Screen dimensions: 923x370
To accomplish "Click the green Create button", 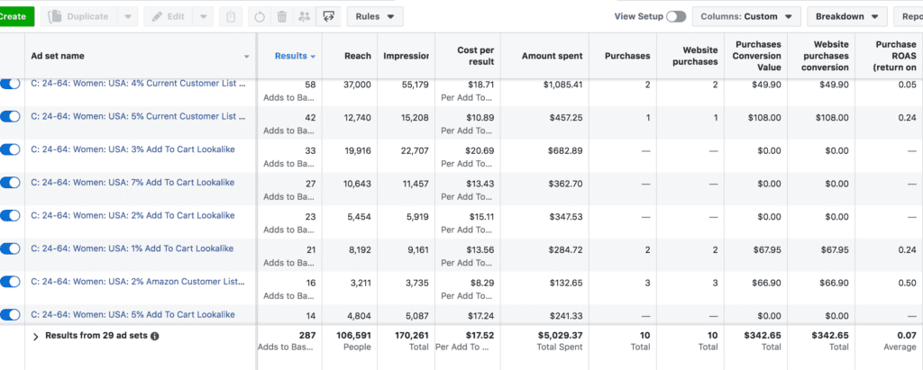I will pos(16,16).
